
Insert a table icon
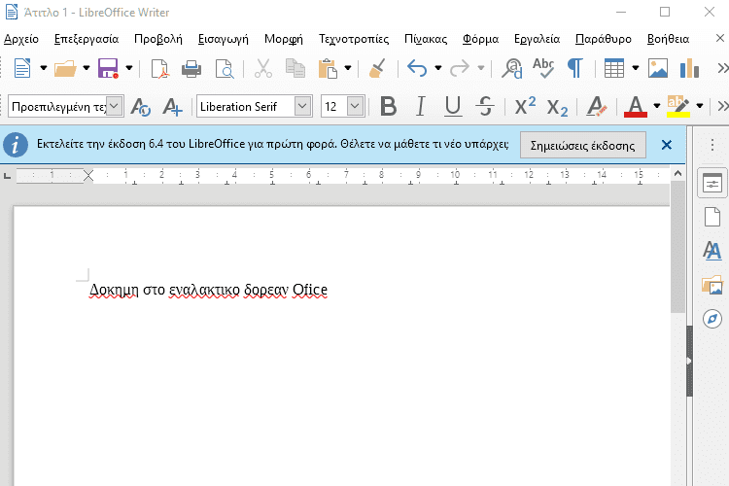pyautogui.click(x=614, y=68)
